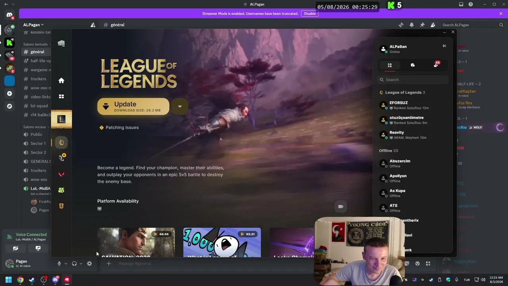Click the Update button for League of Legends

pyautogui.click(x=133, y=106)
